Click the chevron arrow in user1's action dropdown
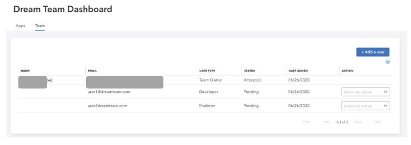 point(385,92)
